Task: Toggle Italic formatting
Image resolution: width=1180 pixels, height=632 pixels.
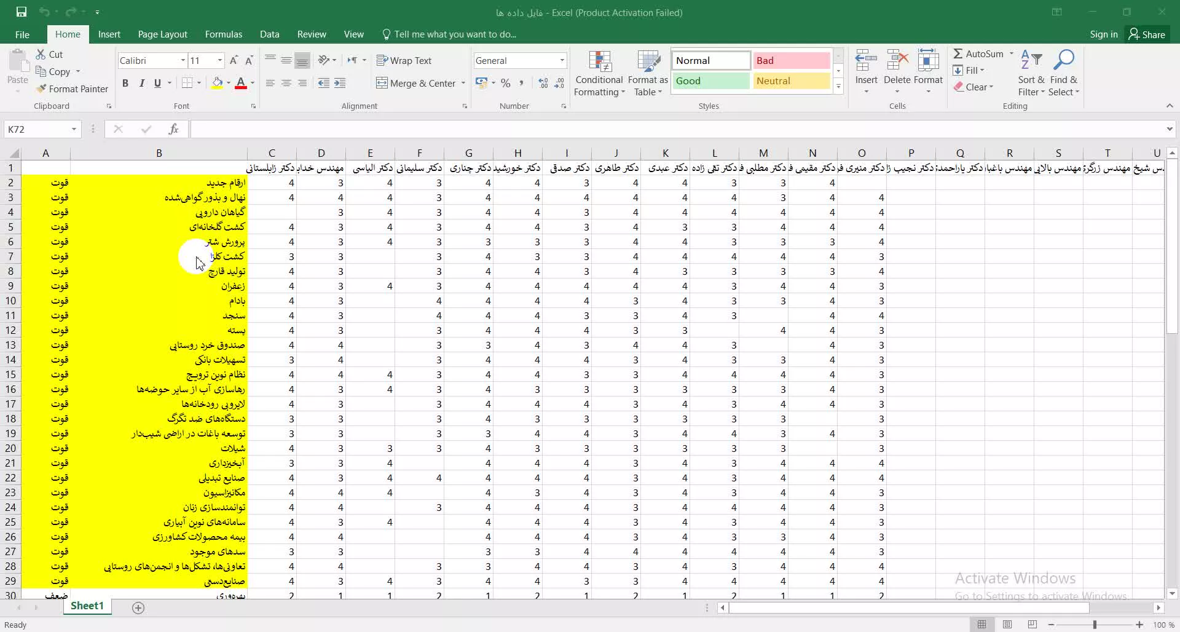Action: [141, 83]
